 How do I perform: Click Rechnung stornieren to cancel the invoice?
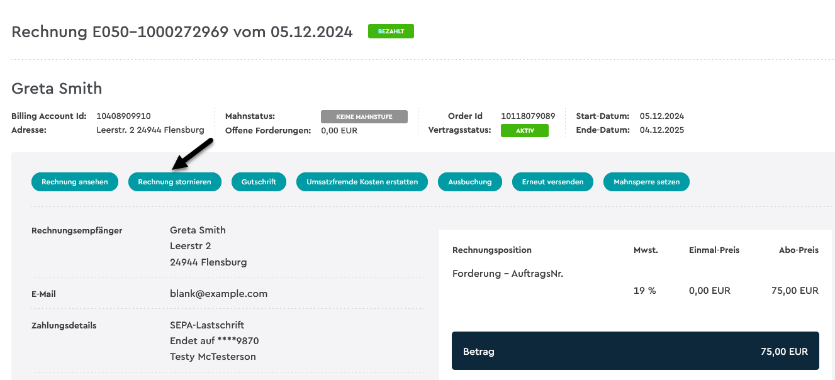pos(175,182)
